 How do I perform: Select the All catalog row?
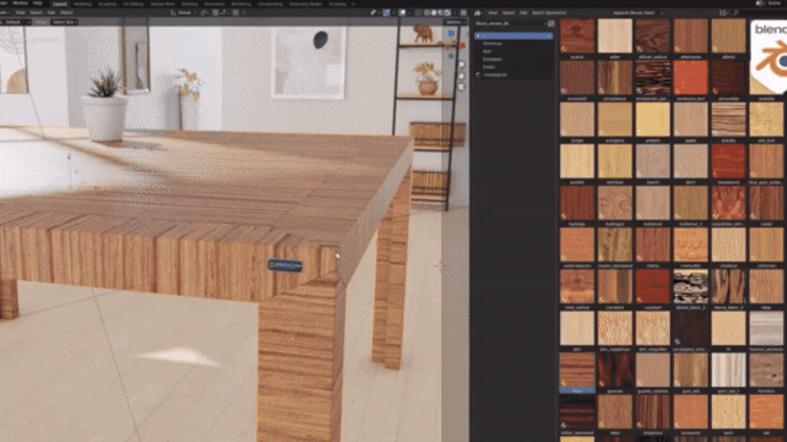click(x=514, y=36)
